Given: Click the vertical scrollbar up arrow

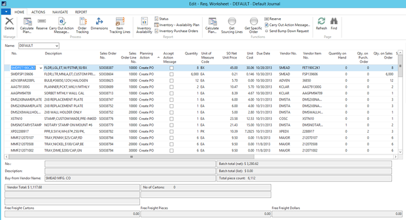Looking at the screenshot, I should pyautogui.click(x=400, y=53).
